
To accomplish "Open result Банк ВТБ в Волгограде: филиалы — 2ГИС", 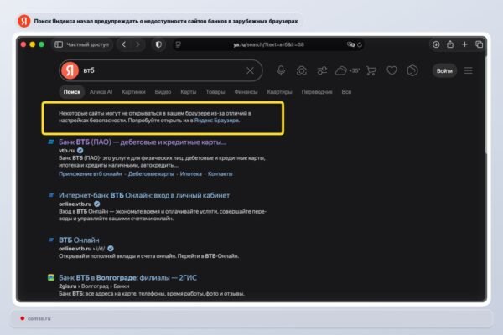I will (127, 277).
